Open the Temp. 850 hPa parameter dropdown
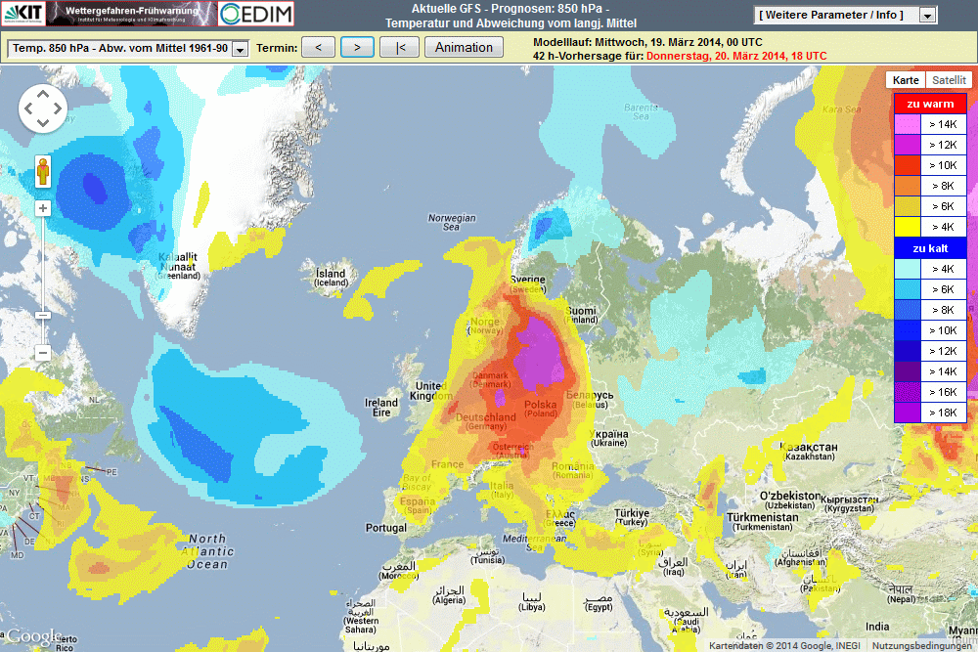The width and height of the screenshot is (978, 652). click(x=127, y=48)
